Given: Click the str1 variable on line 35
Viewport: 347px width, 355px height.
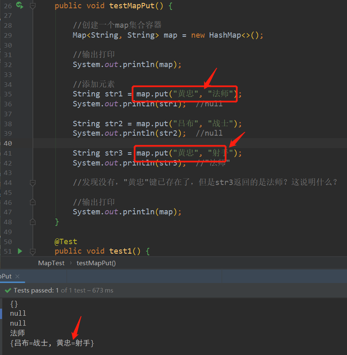Looking at the screenshot, I should [x=114, y=94].
